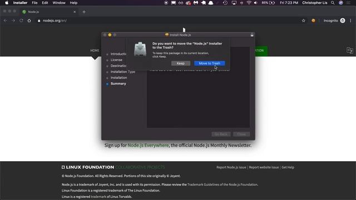Click the HOME link on Node.js site
This screenshot has width=356, height=200.
(95, 51)
